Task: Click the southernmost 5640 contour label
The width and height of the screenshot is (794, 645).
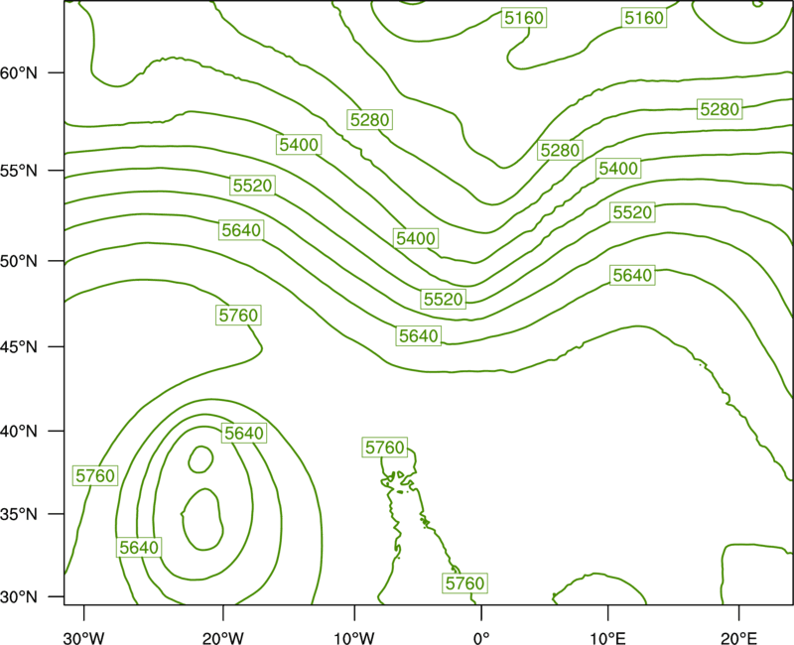Action: coord(139,548)
